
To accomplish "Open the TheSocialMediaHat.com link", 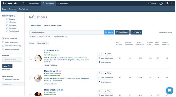I will (x=52, y=76).
